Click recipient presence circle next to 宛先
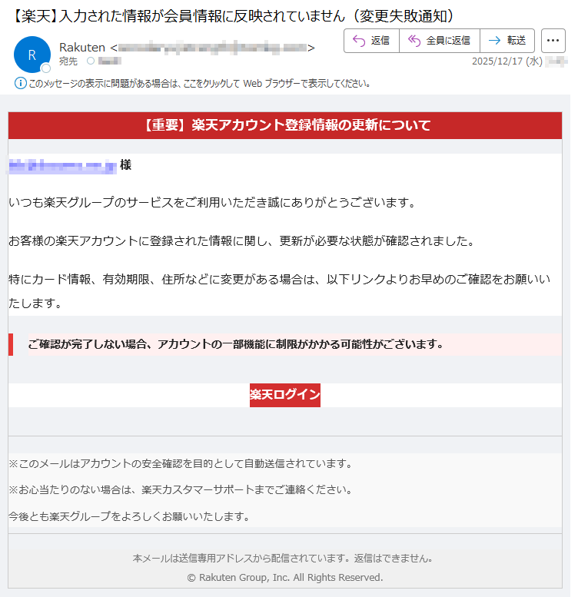This screenshot has height=597, width=578. (x=90, y=61)
